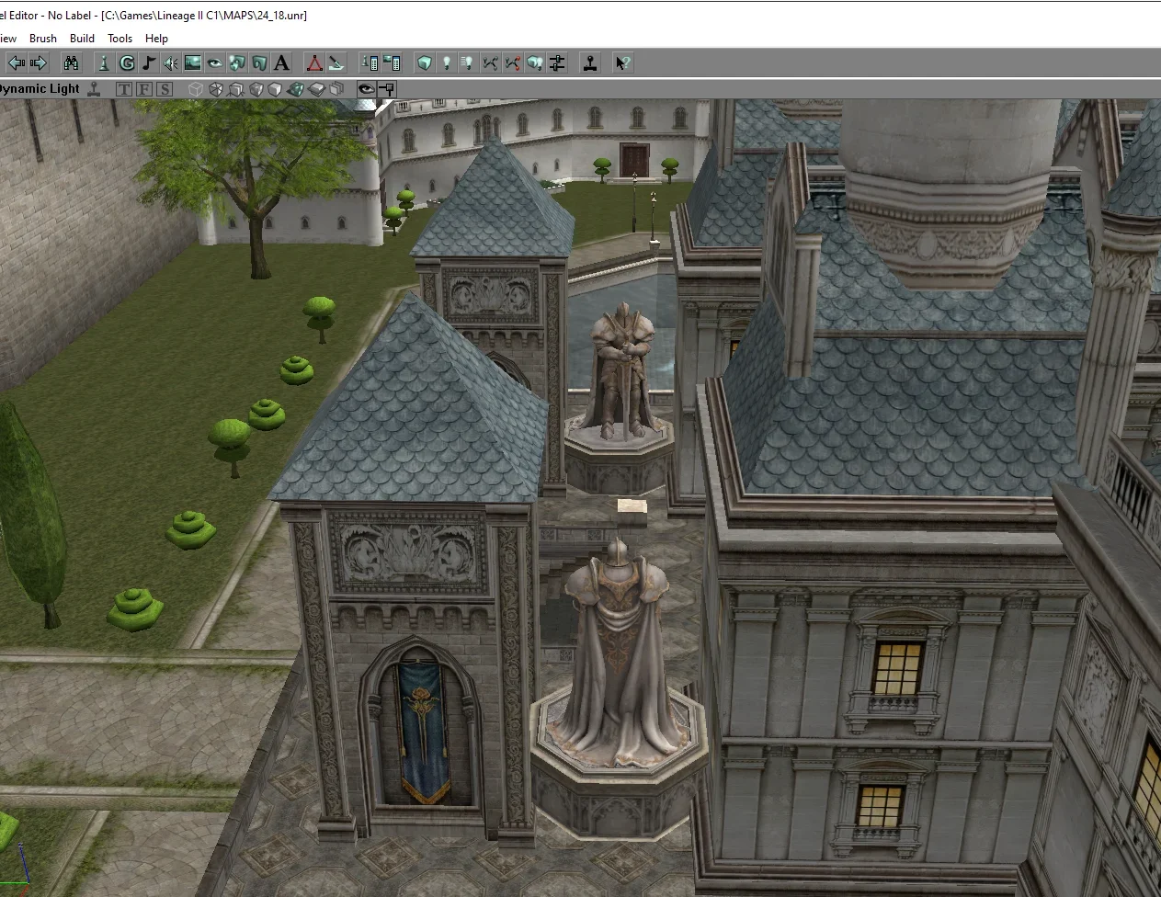This screenshot has height=897, width=1161.
Task: Switch viewport to Front view (F)
Action: coord(145,89)
